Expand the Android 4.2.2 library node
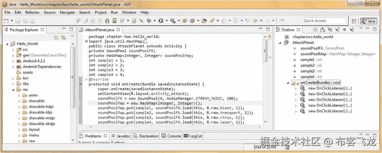The height and width of the screenshot is (153, 382). [x=13, y=61]
